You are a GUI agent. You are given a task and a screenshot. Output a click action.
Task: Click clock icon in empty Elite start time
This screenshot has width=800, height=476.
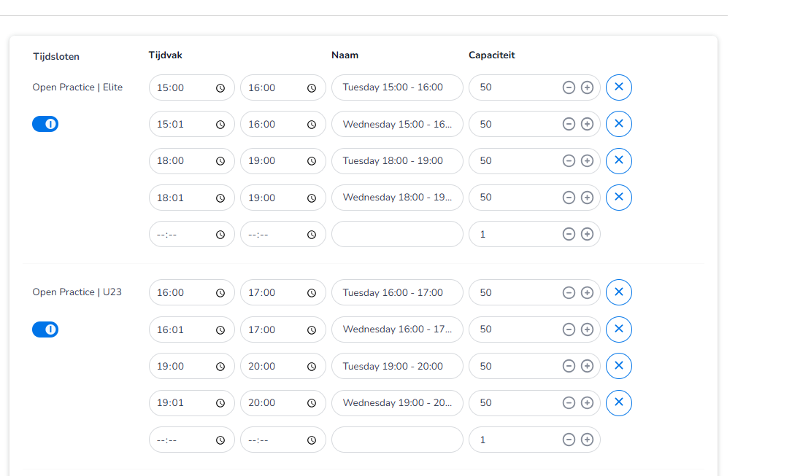(220, 235)
